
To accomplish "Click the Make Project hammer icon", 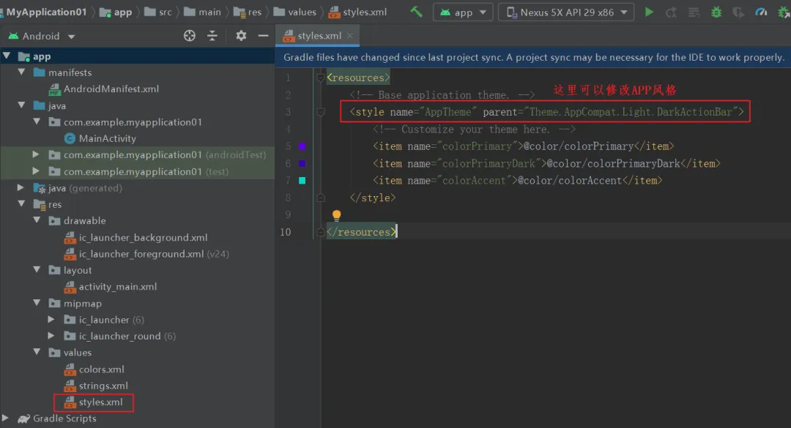I will click(x=416, y=12).
